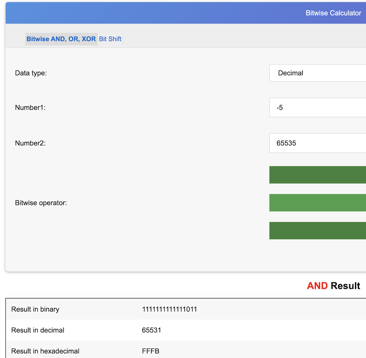Focus the Number1 field containing -5
The width and height of the screenshot is (366, 358).
318,107
